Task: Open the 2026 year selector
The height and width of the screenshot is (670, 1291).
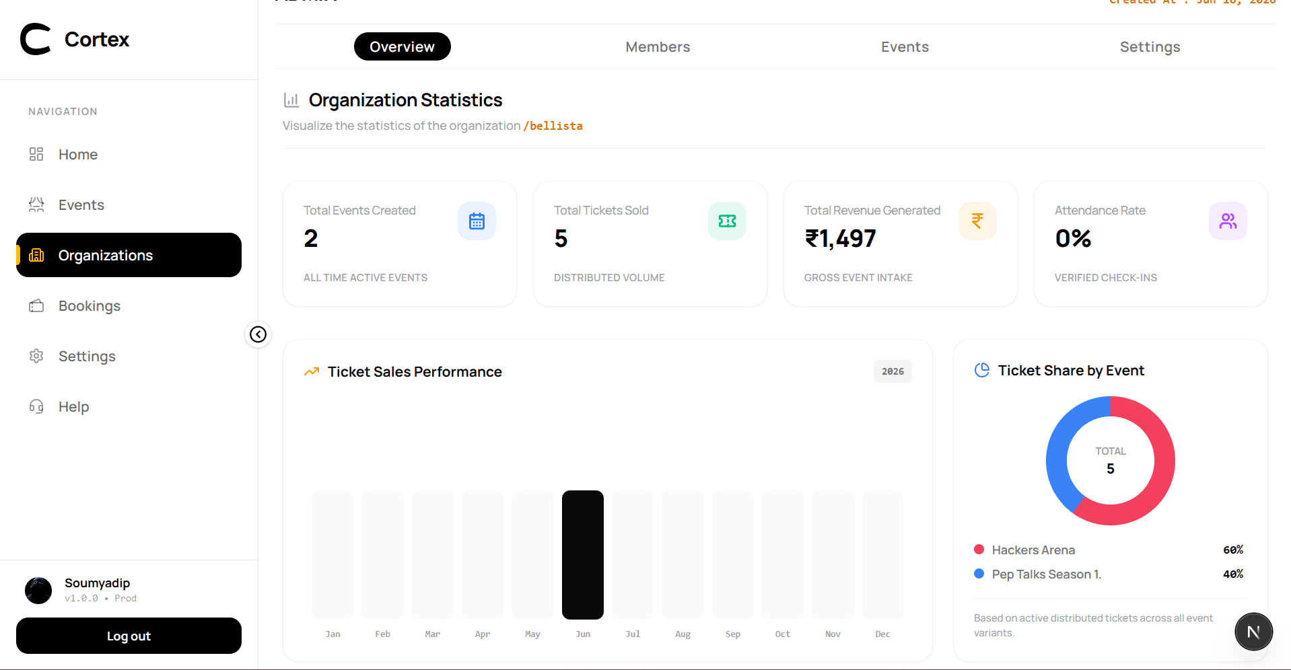Action: 893,371
